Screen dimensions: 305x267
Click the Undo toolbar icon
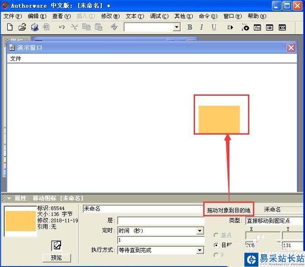click(62, 27)
